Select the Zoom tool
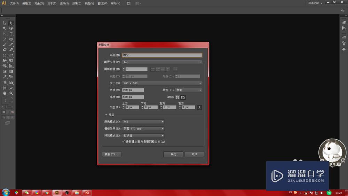 tap(11, 93)
